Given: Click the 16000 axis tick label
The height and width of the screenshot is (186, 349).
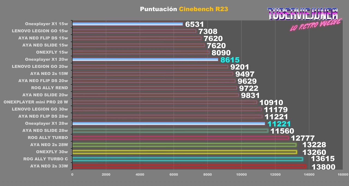Looking at the screenshot, I should [x=343, y=174].
